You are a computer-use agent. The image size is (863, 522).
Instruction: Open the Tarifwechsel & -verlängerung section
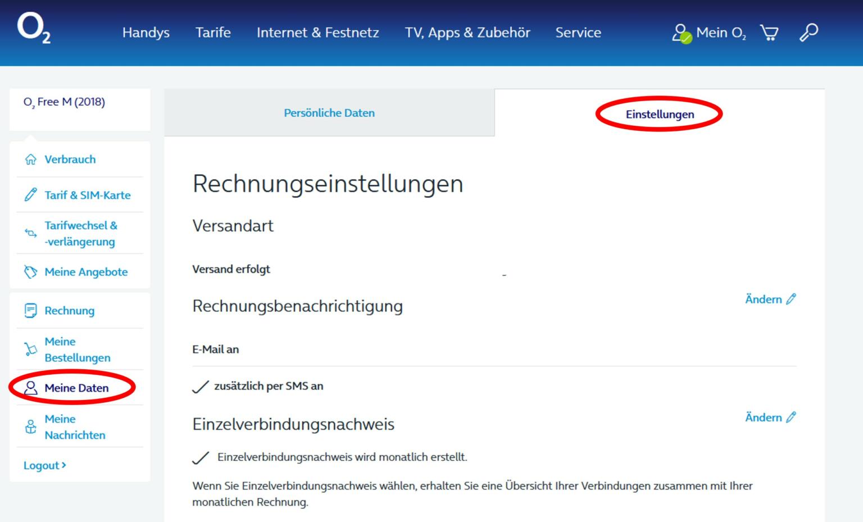(80, 233)
